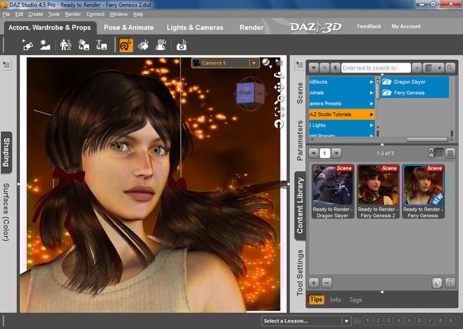Select the highlighted orange active tool icon
Viewport: 463px width, 329px height.
point(126,45)
